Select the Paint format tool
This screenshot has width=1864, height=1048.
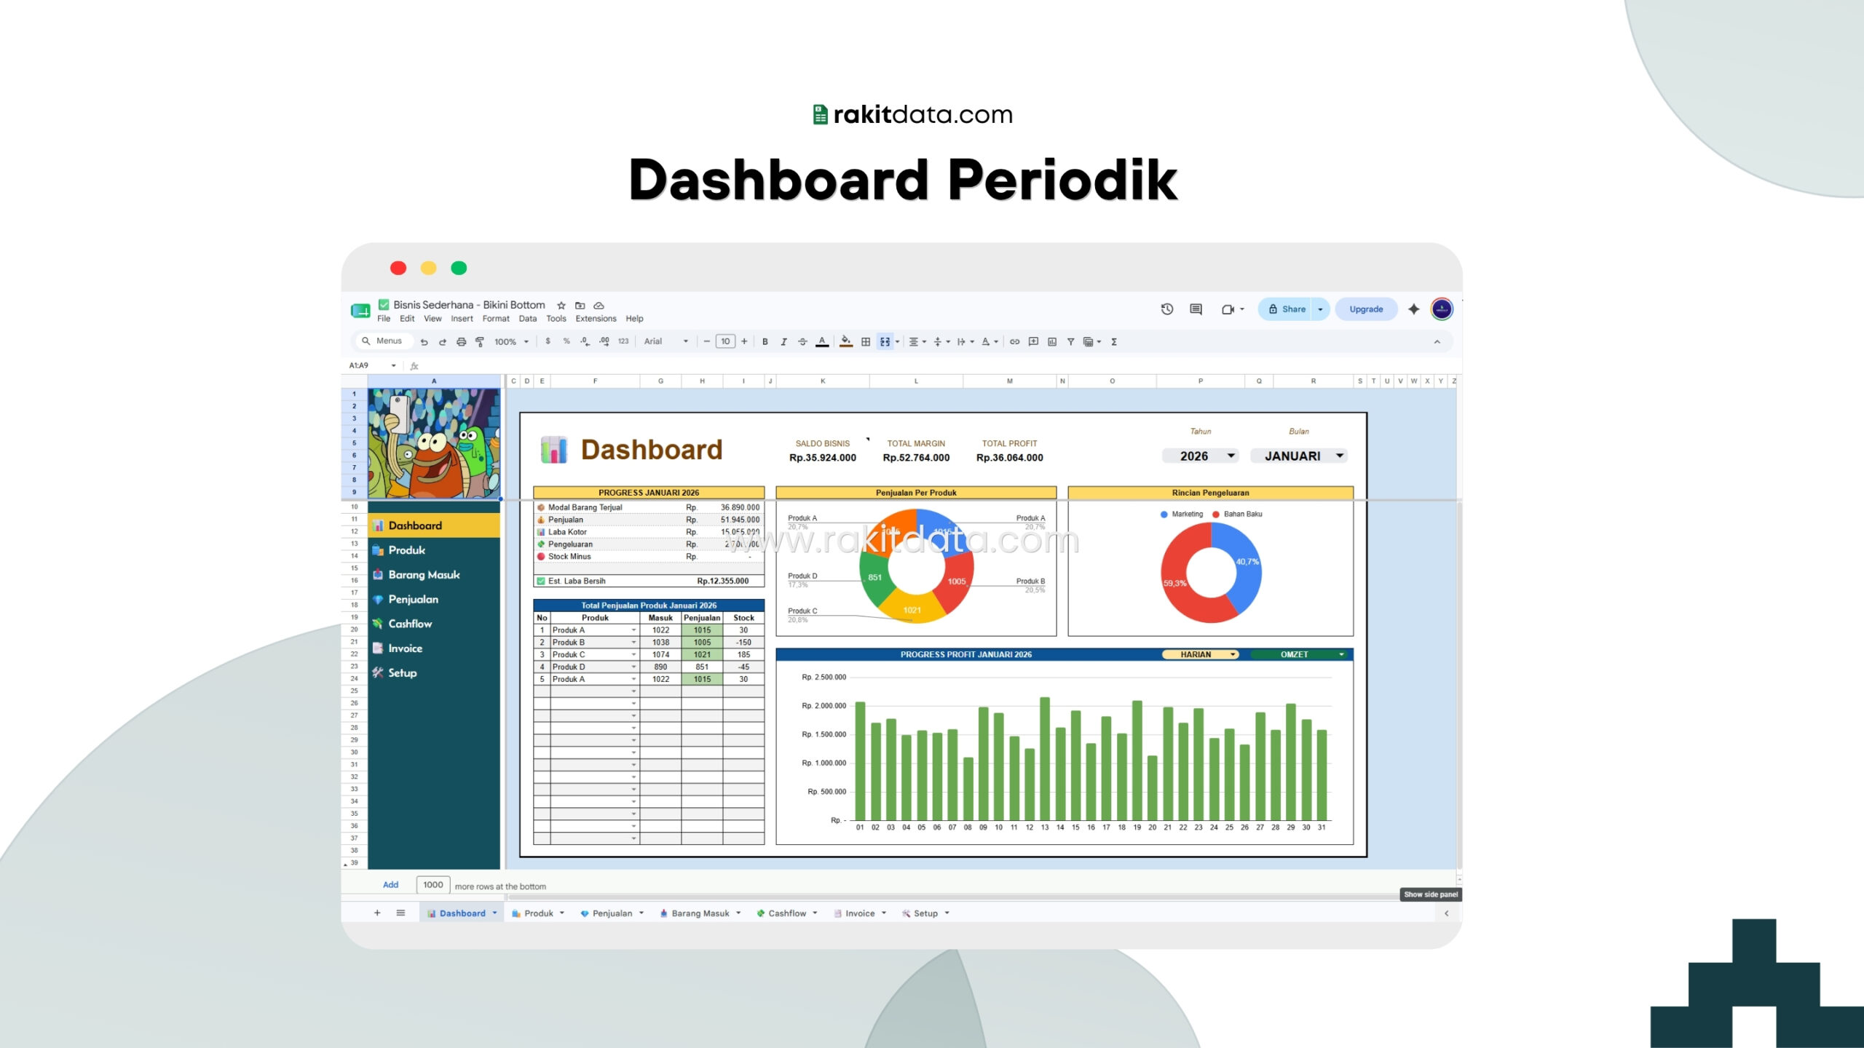click(x=480, y=341)
